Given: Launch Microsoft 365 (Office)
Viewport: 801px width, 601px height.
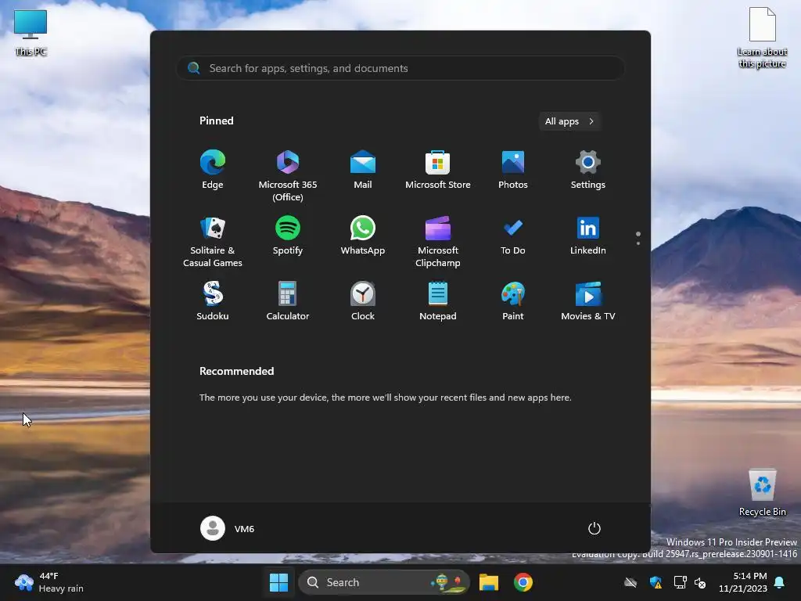Looking at the screenshot, I should tap(288, 175).
